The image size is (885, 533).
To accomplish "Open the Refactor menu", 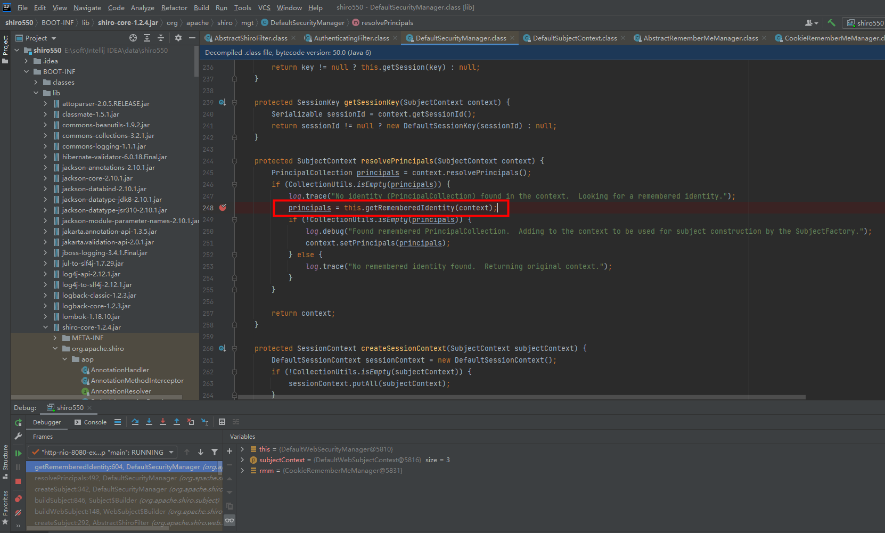I will tap(174, 7).
